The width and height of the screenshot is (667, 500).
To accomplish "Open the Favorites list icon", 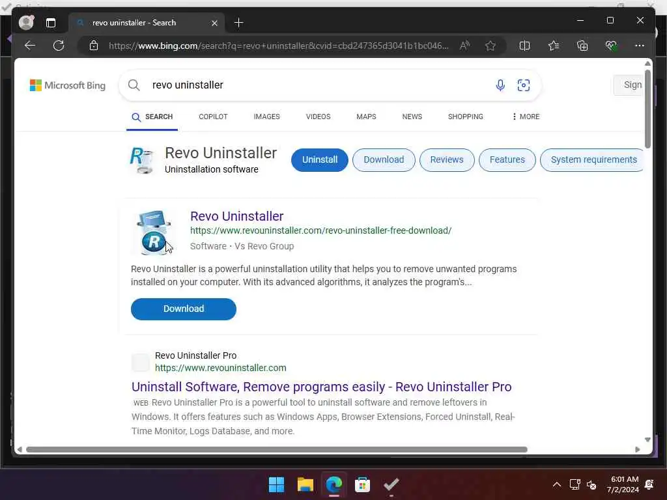I will click(x=554, y=46).
